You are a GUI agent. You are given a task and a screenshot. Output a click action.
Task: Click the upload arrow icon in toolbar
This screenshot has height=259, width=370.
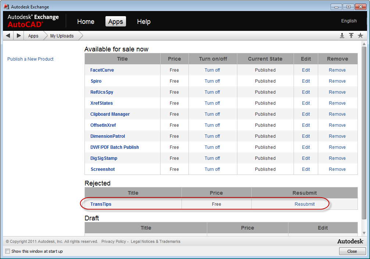click(351, 36)
